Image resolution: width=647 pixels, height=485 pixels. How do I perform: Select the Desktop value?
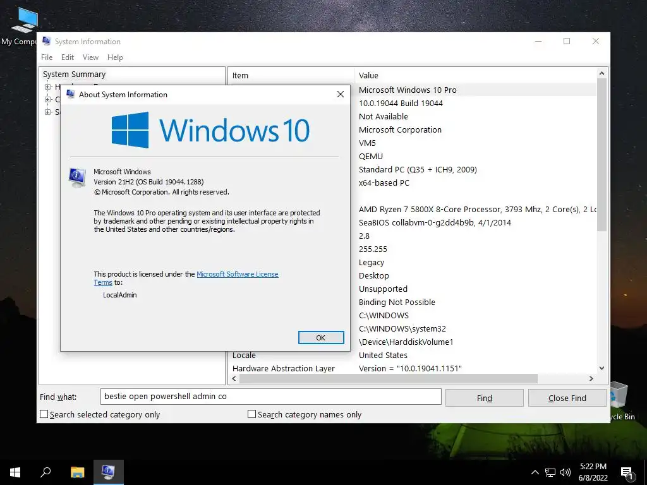(374, 275)
